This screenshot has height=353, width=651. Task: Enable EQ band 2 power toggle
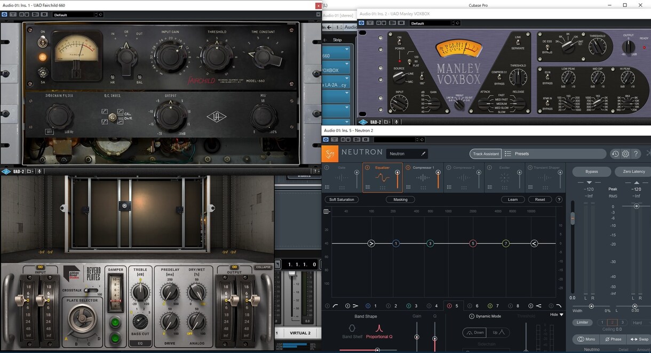pos(388,306)
